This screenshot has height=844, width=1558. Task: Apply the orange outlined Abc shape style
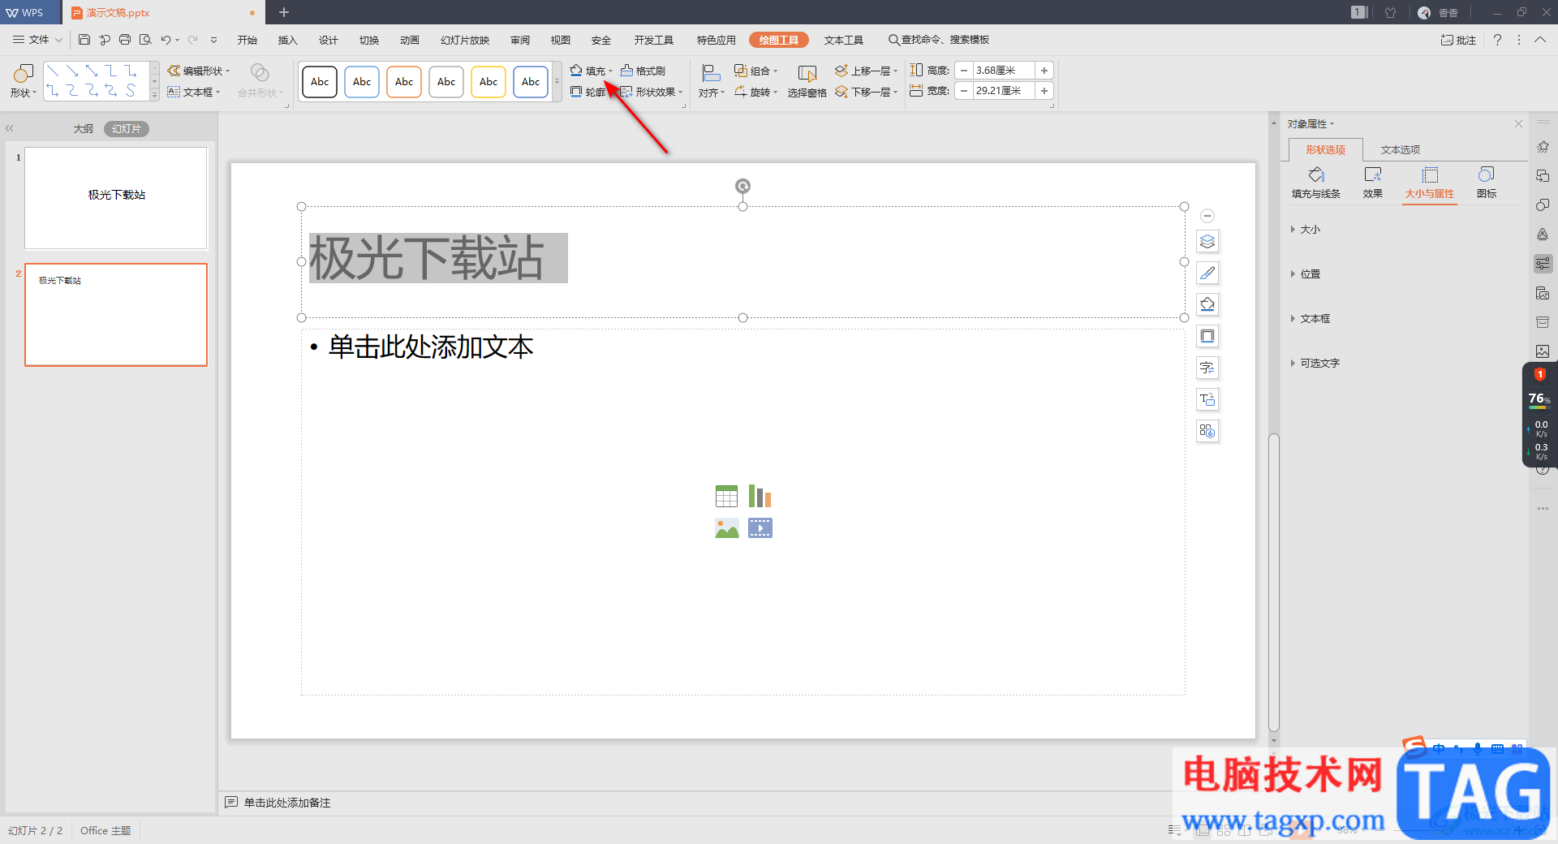click(x=404, y=82)
